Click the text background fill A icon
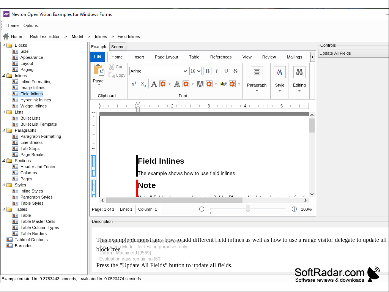This screenshot has height=292, width=389. pyautogui.click(x=200, y=84)
